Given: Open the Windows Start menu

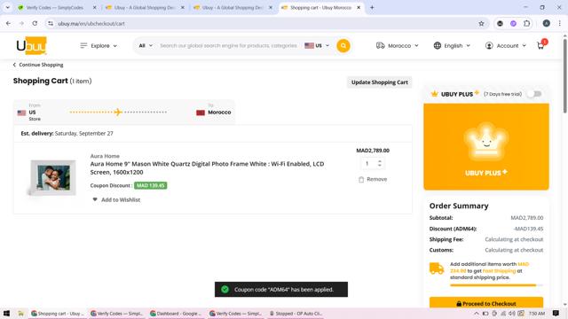Looking at the screenshot, I should (6, 313).
